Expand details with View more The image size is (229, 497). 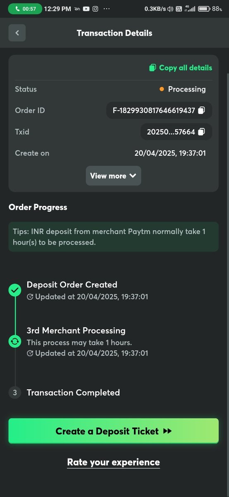(x=113, y=176)
